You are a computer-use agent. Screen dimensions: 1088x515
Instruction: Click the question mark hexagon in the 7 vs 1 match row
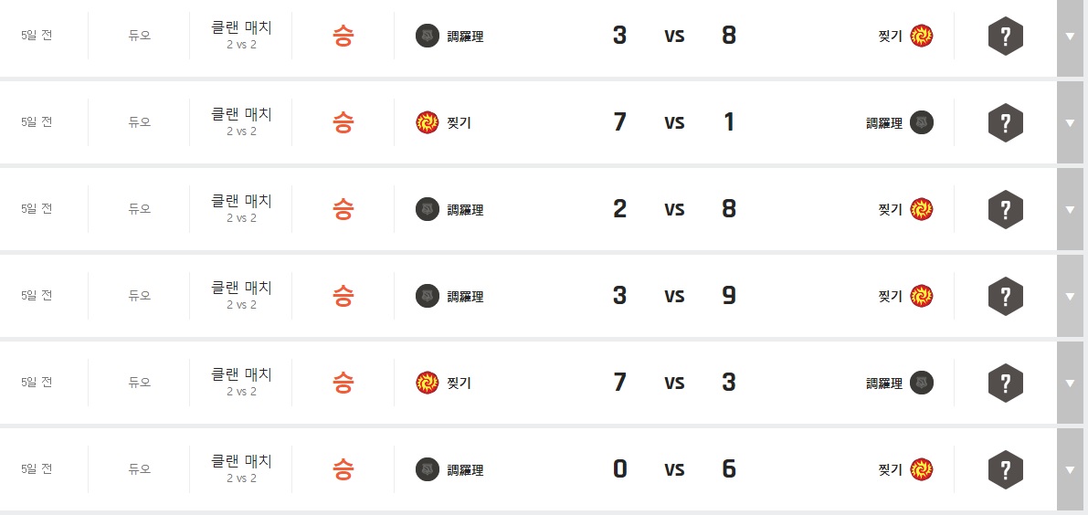1005,122
